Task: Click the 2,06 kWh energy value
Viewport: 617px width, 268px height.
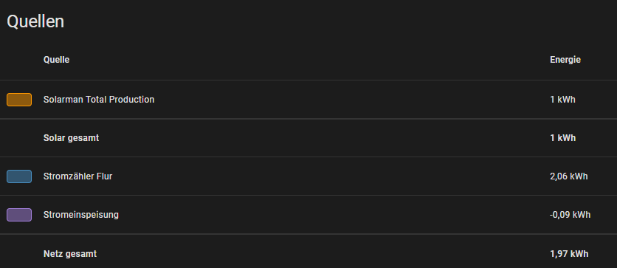Action: click(x=568, y=176)
